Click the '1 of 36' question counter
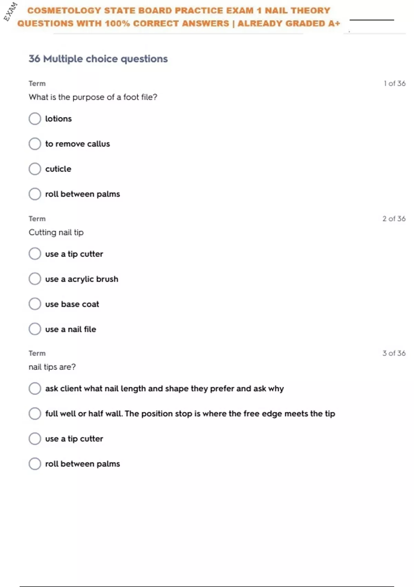The image size is (414, 587). coord(394,84)
